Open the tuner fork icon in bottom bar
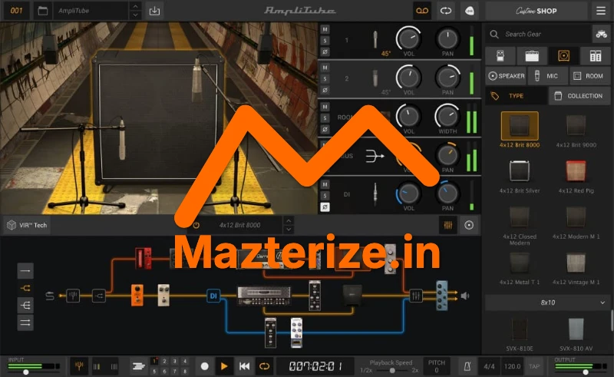614x377 pixels. [79, 366]
